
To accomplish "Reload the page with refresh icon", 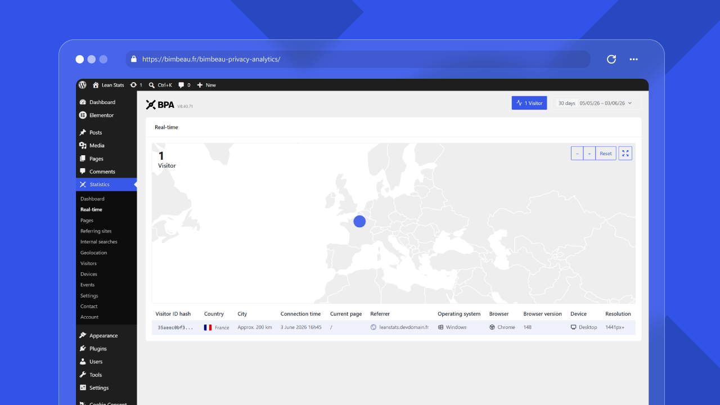I will (x=611, y=59).
